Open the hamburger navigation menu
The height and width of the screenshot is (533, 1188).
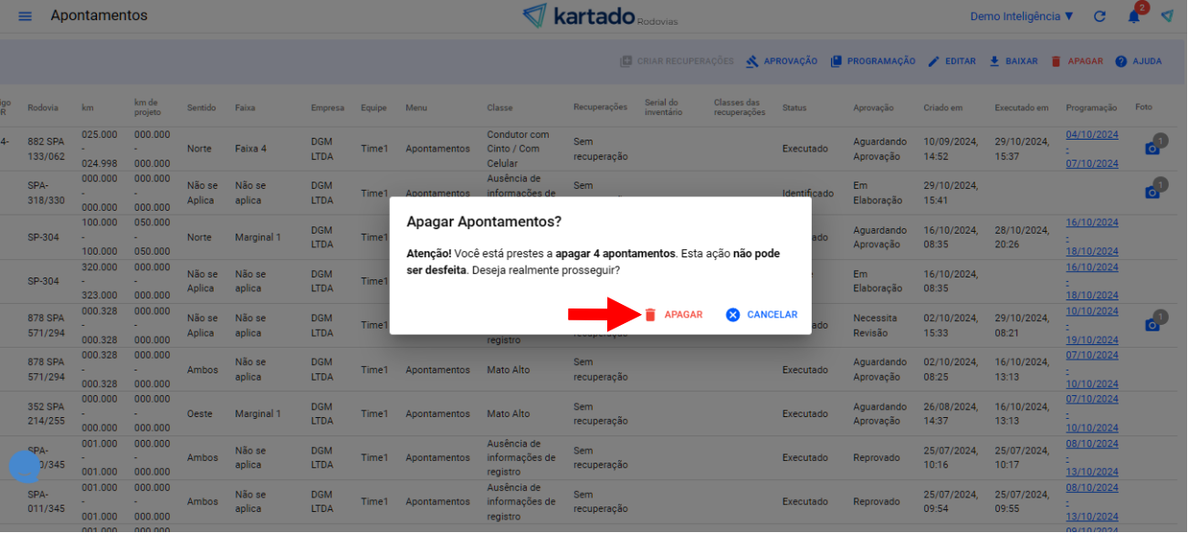point(25,16)
